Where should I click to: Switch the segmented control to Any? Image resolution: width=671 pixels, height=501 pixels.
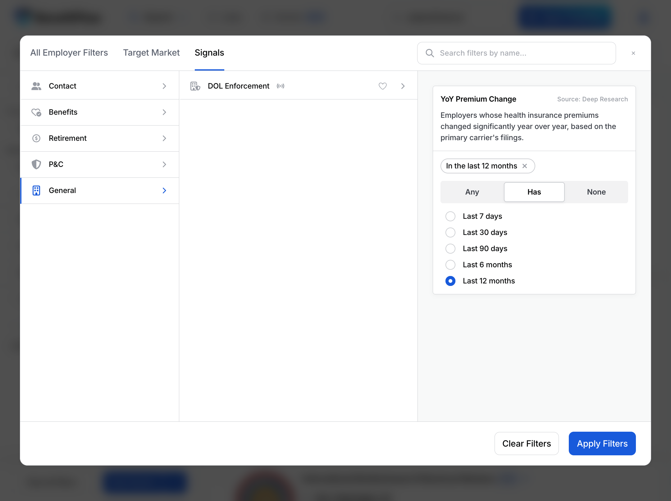[x=472, y=192]
